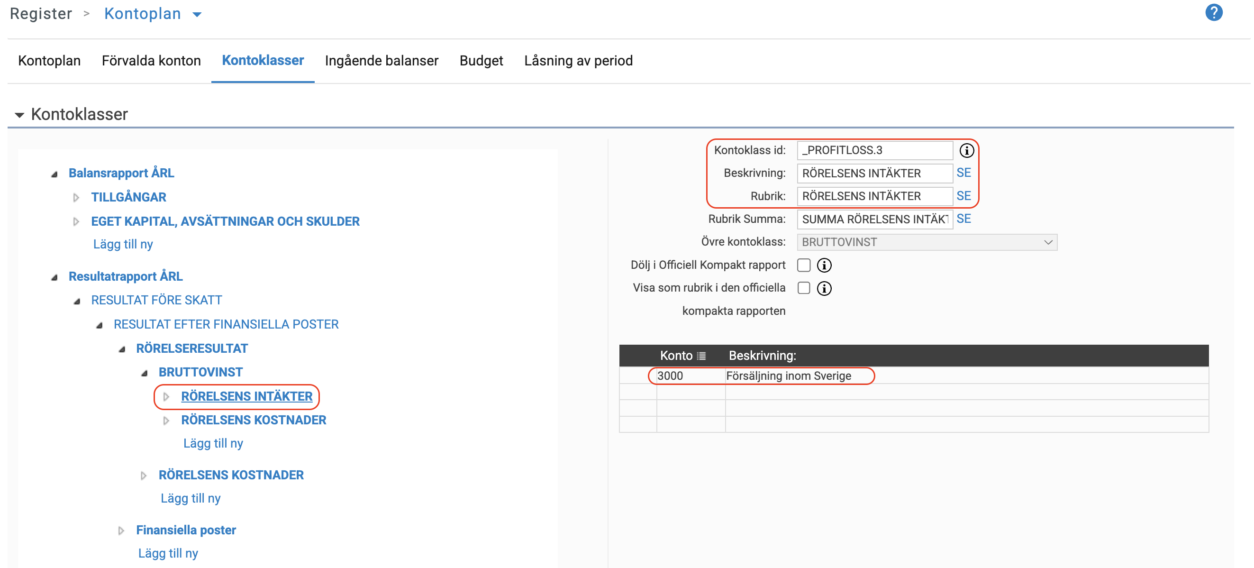Click info icon for Visa som rubrik option
Image resolution: width=1254 pixels, height=568 pixels.
point(824,288)
